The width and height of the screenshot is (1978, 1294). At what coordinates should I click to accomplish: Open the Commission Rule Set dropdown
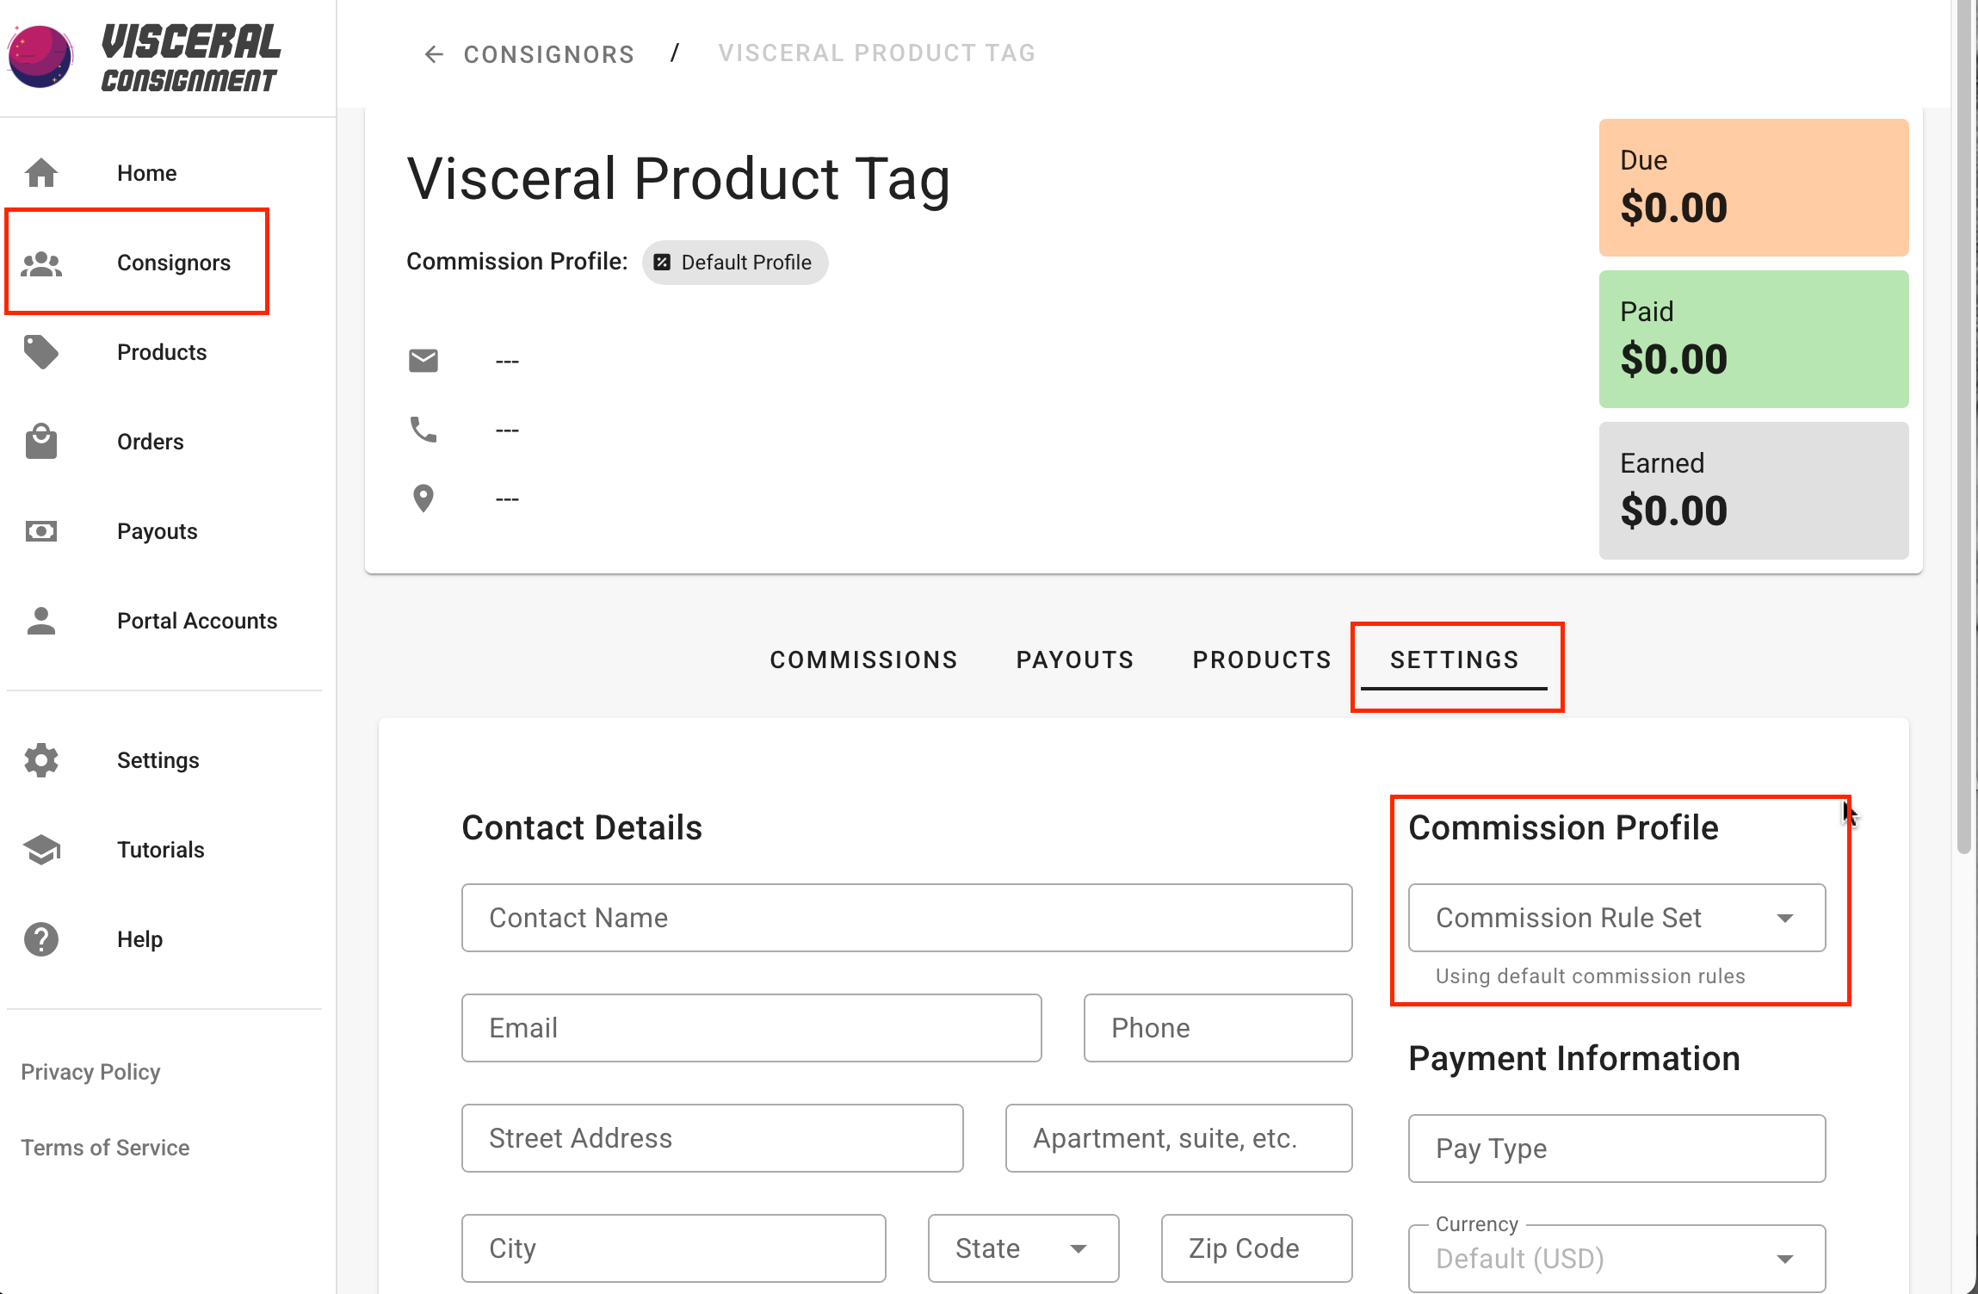[1616, 918]
